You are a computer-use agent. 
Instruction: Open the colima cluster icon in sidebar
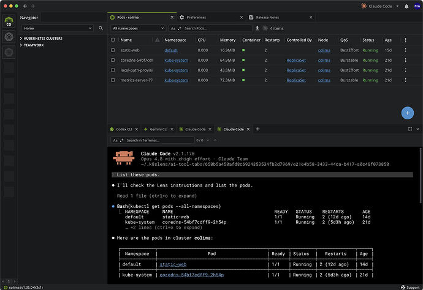[x=9, y=21]
